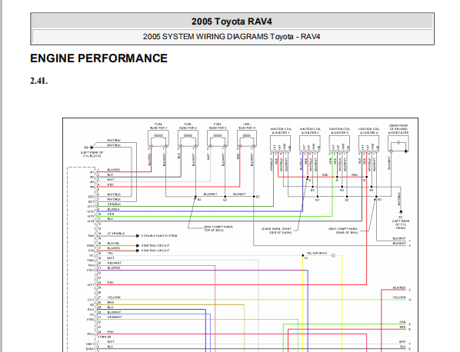Click the Fuel Injector 1 component symbol
This screenshot has height=352, width=460.
158,139
